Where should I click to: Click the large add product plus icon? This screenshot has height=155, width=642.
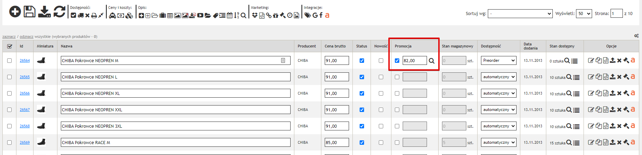point(15,12)
